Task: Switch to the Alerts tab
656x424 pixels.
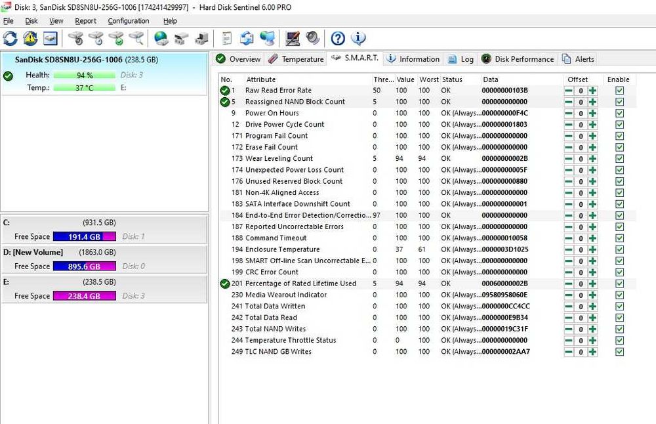Action: tap(578, 59)
